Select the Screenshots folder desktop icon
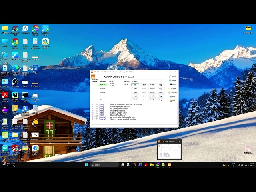The image size is (256, 192). [15, 136]
